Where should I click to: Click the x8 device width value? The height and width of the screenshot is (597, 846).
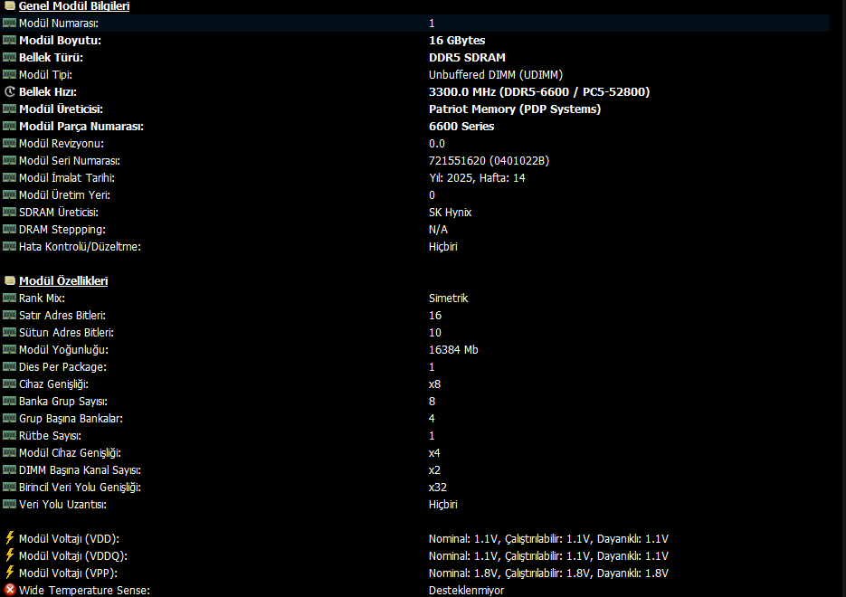pyautogui.click(x=434, y=384)
